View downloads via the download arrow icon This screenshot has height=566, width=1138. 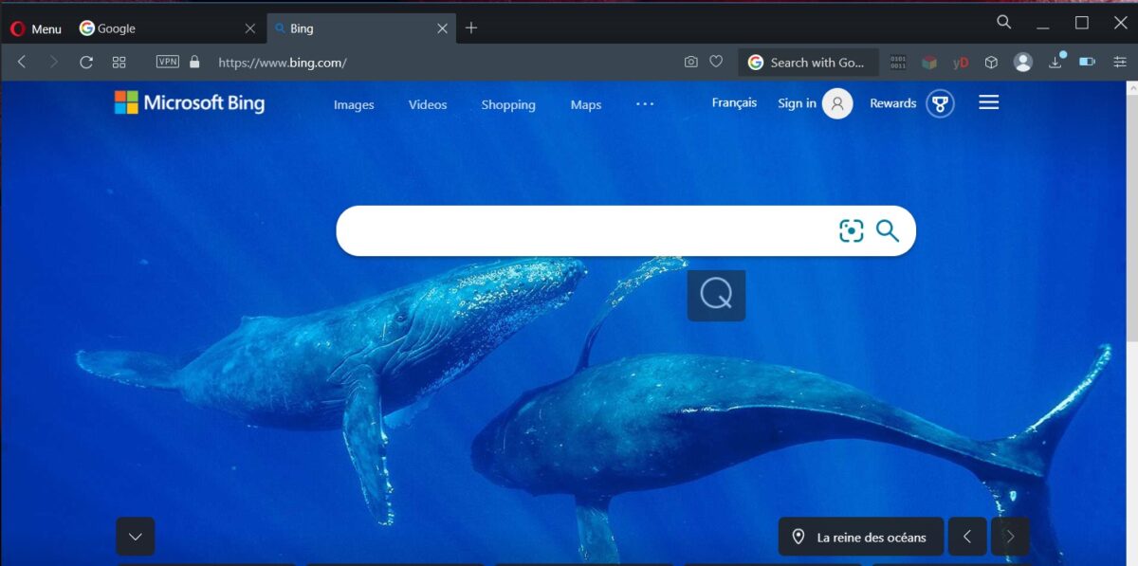tap(1055, 61)
